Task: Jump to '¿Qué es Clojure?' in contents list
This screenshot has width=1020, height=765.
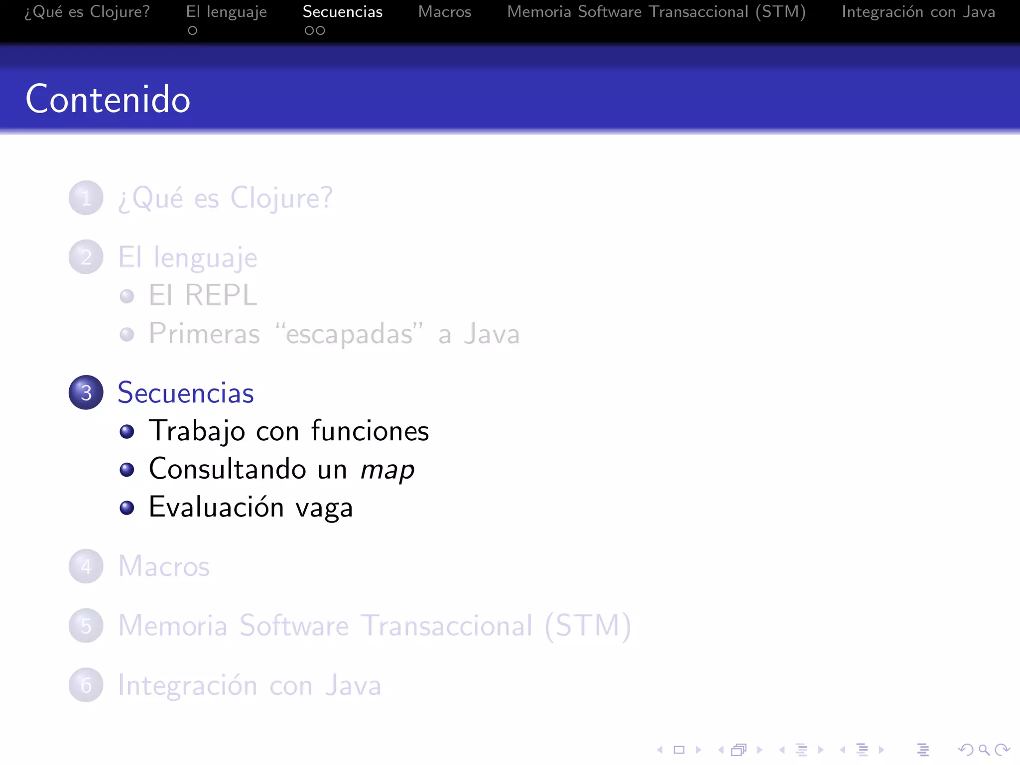Action: 225,198
